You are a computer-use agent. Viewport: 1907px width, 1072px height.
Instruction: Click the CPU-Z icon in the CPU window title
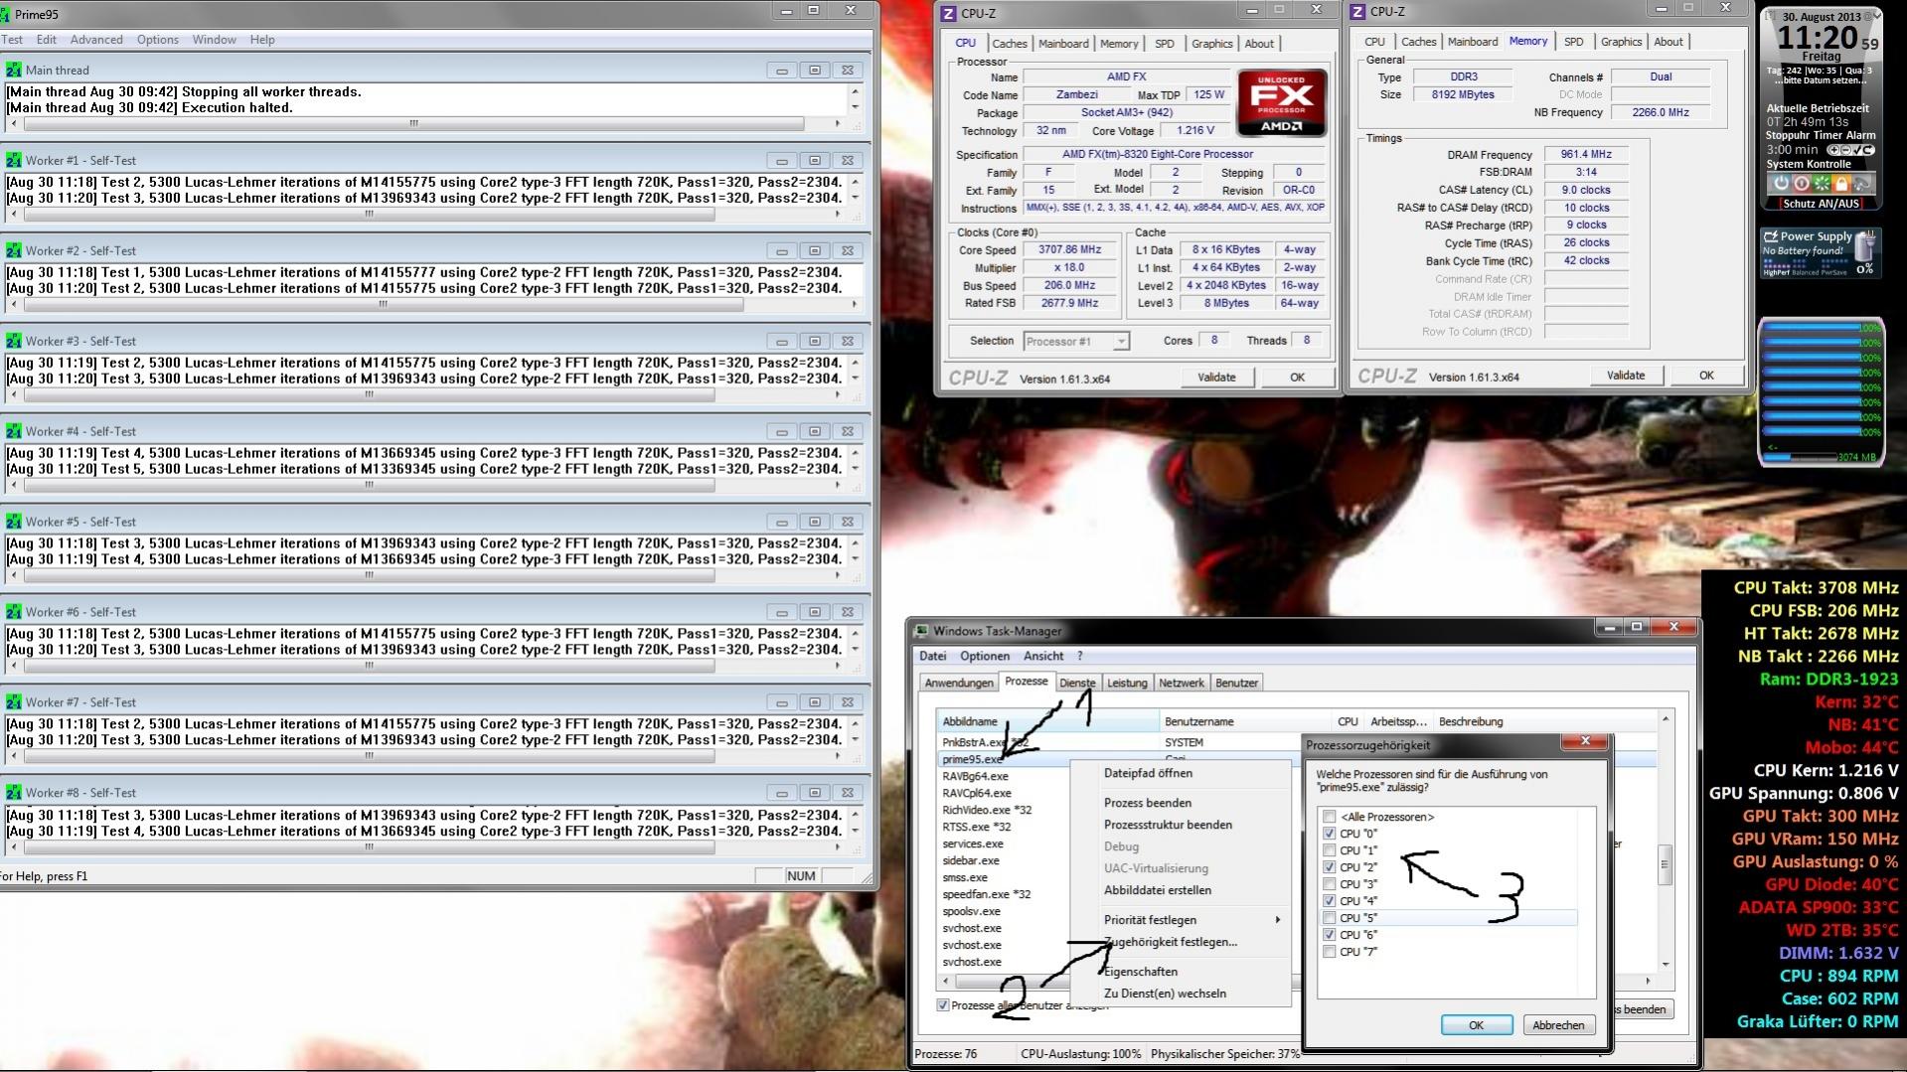coord(948,13)
